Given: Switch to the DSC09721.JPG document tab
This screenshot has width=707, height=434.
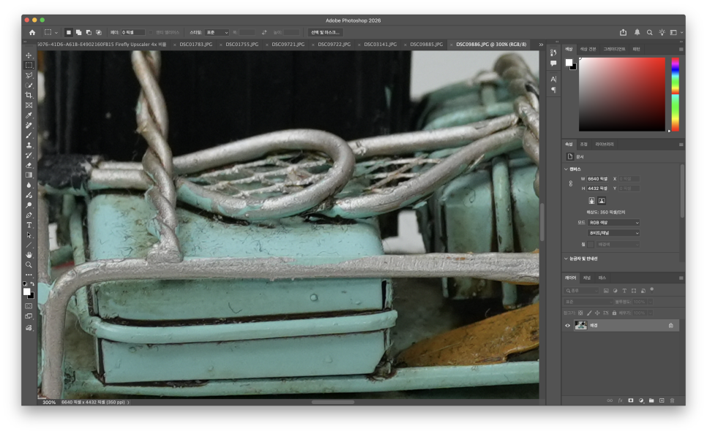Looking at the screenshot, I should coord(288,44).
